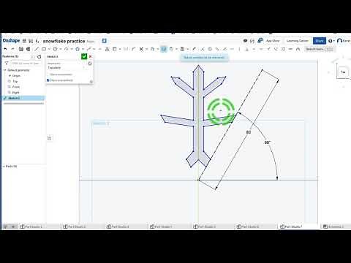351x263 pixels.
Task: Select the Arc sketch tool
Action: [66, 49]
